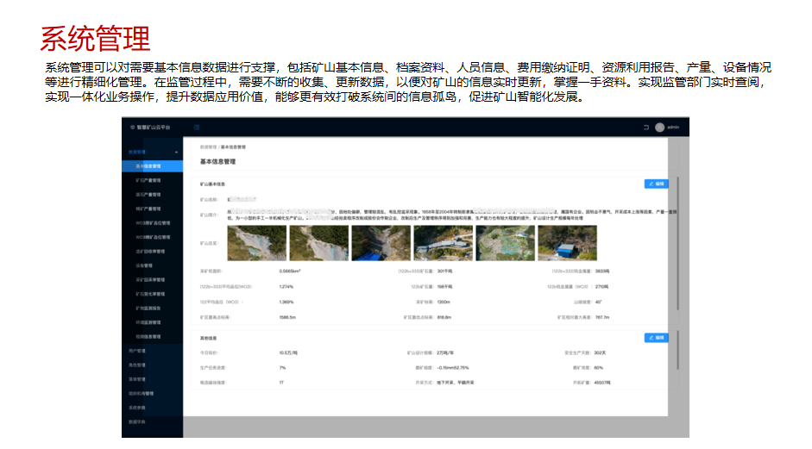Expand 用户管理 menu in sidebar
This screenshot has height=449, width=812.
(138, 351)
